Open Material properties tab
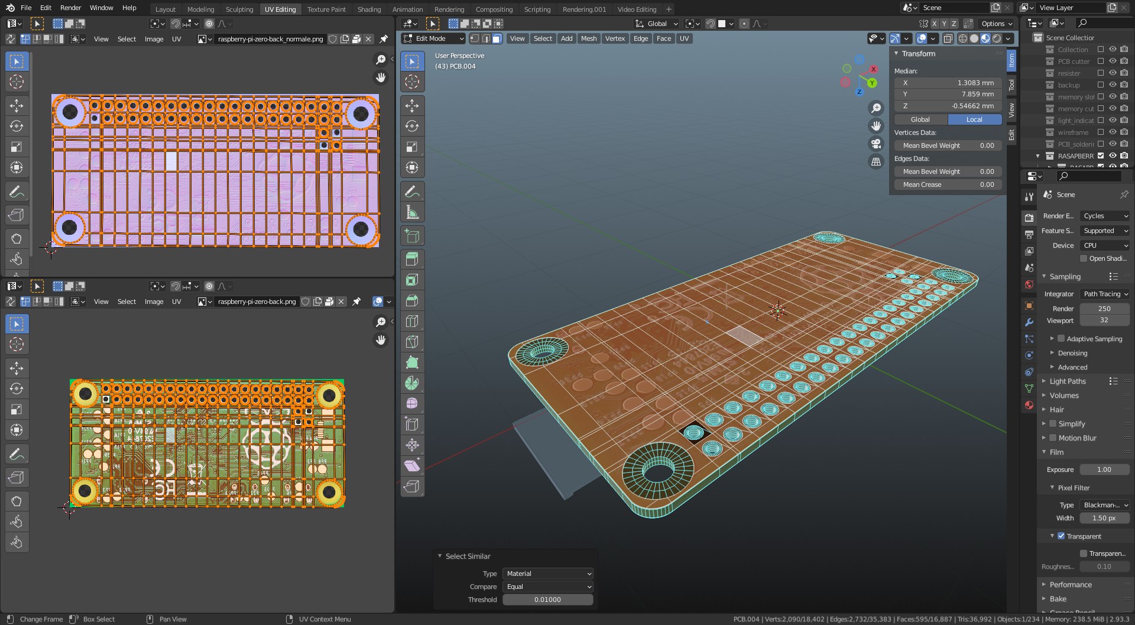1135x625 pixels. (x=1029, y=405)
